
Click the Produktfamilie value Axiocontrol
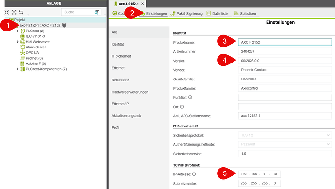click(285, 88)
